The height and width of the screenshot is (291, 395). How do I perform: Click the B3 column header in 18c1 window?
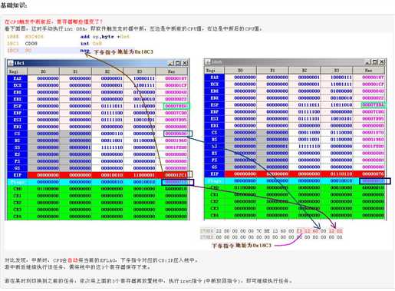(x=140, y=71)
